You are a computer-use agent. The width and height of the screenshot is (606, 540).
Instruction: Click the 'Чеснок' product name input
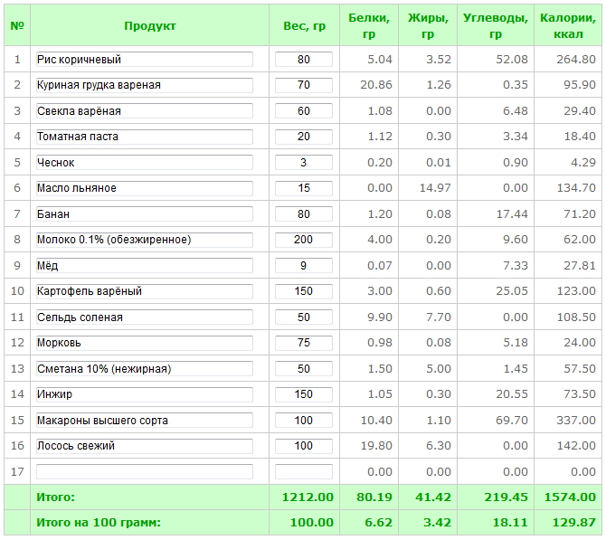145,163
